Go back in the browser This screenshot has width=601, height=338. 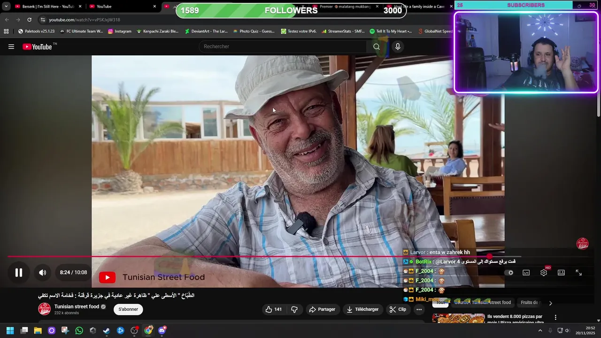coord(7,20)
